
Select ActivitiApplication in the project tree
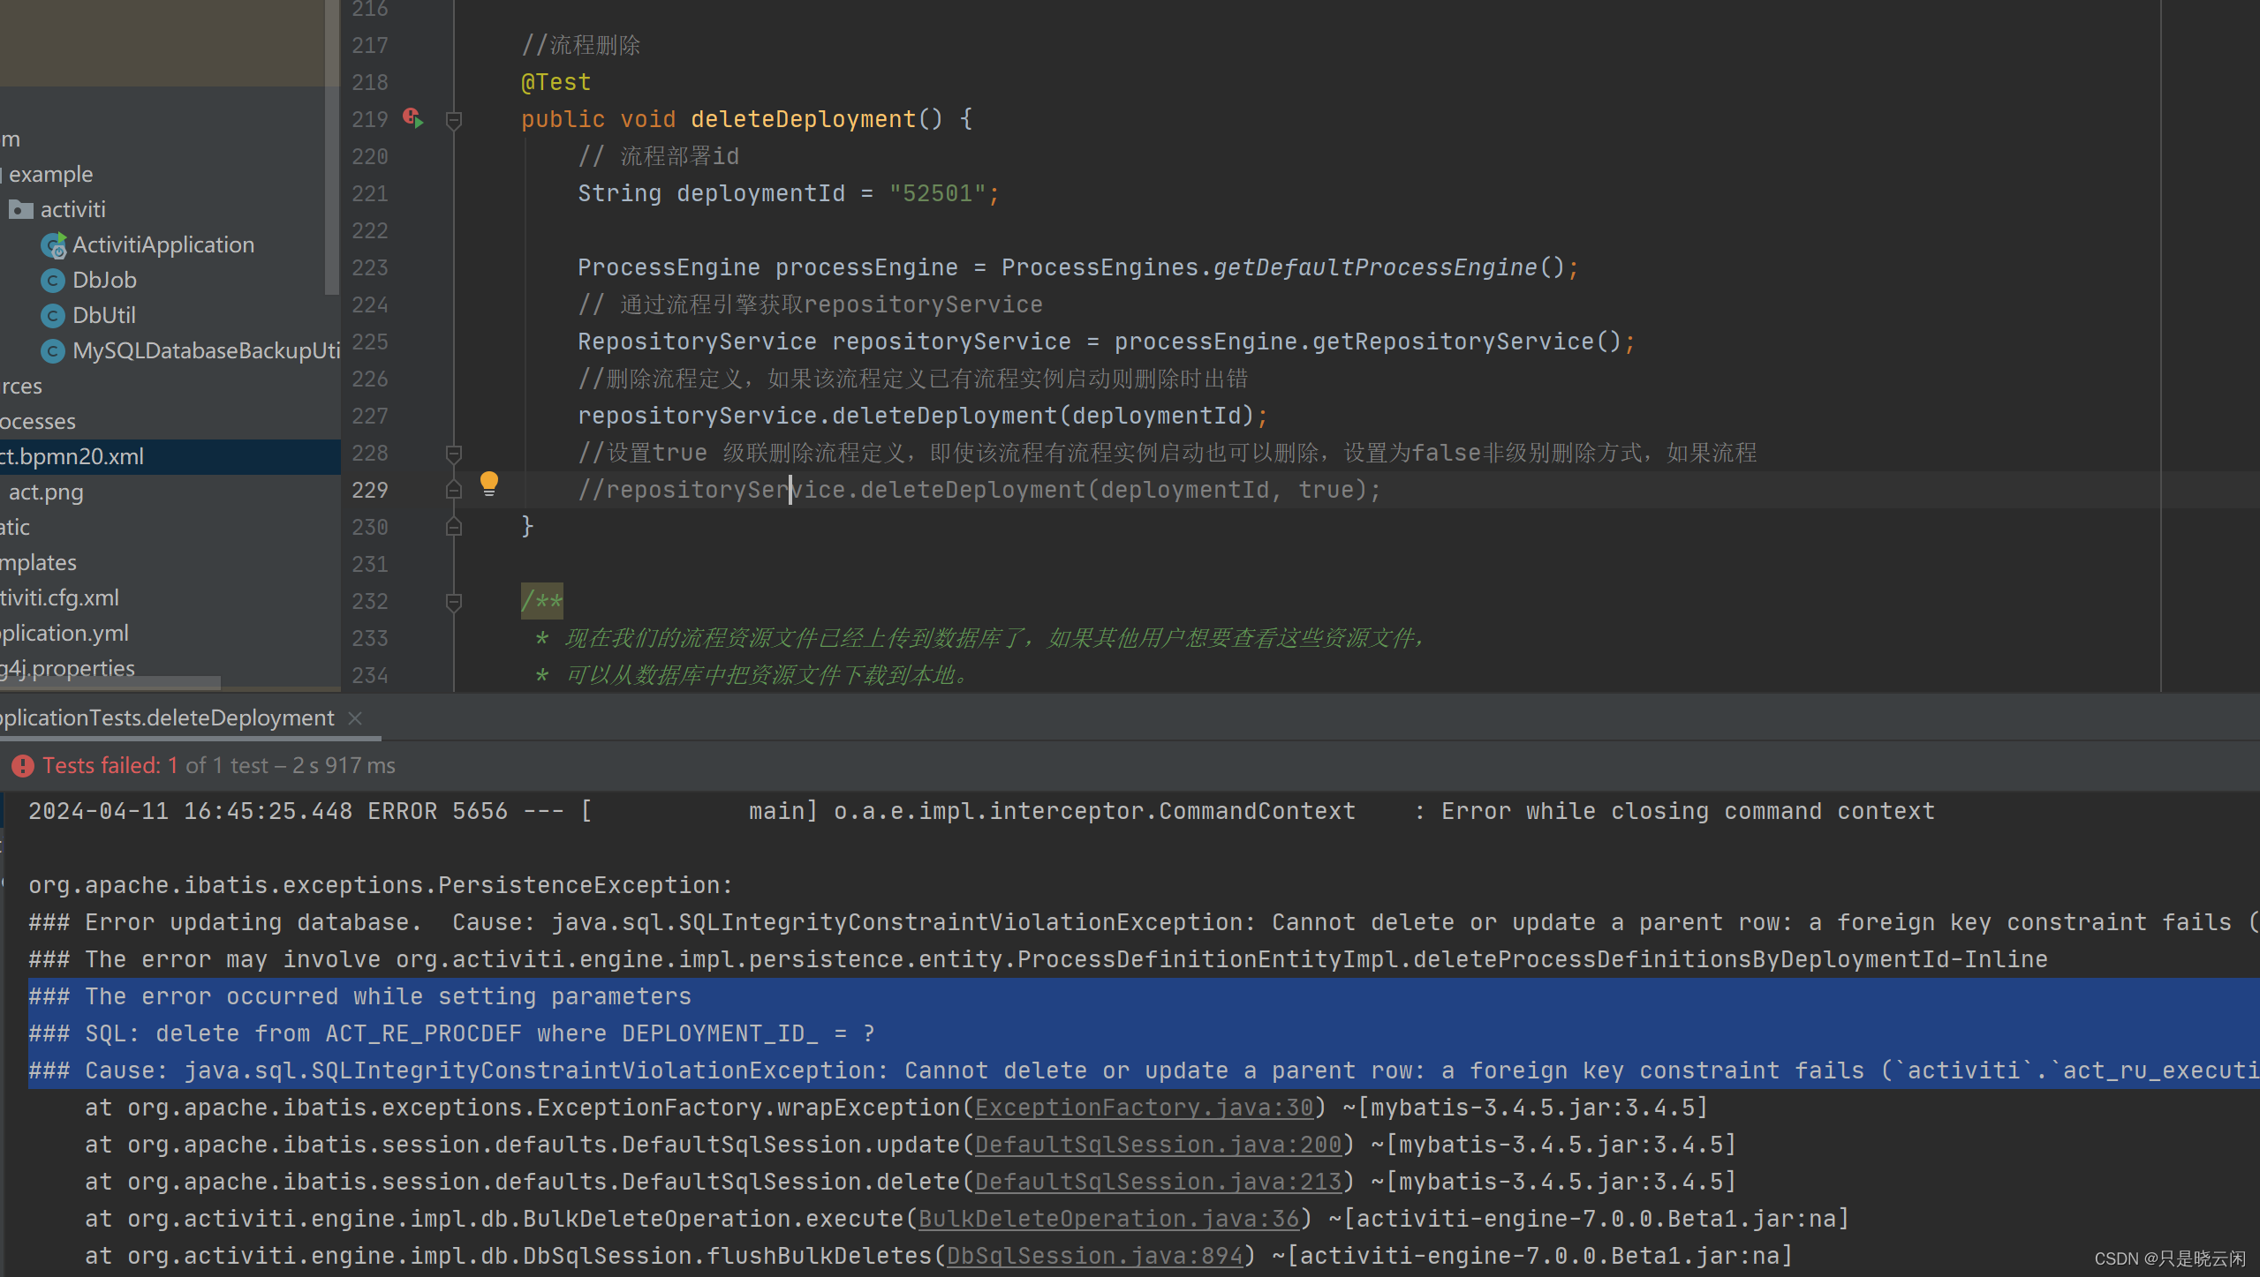(163, 245)
